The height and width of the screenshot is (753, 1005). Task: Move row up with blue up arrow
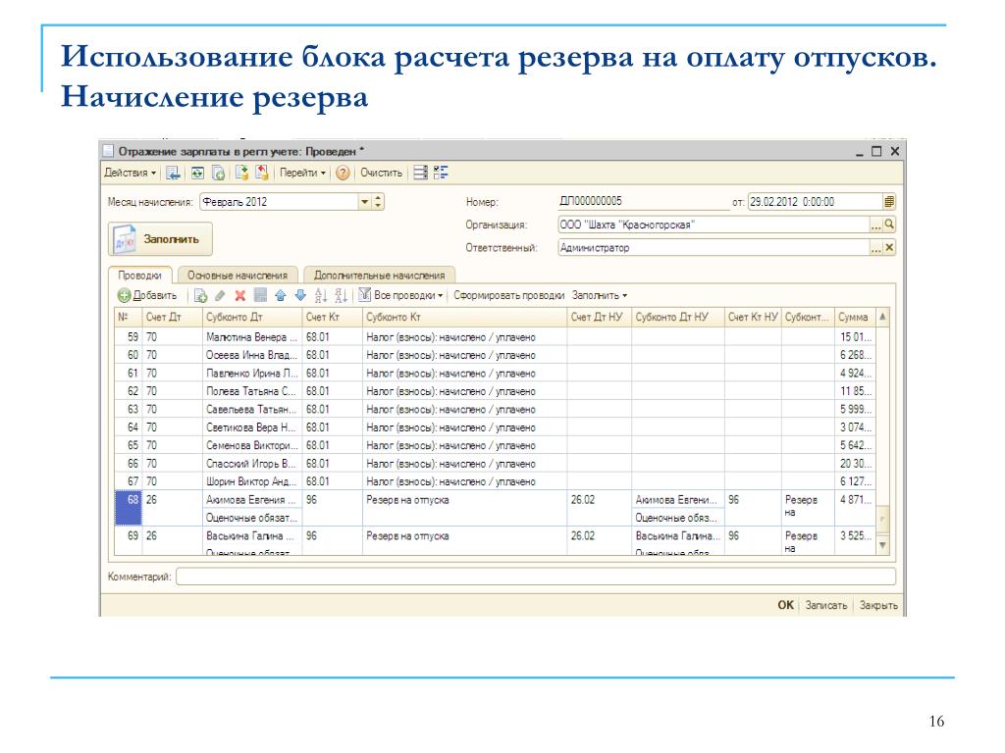[x=280, y=296]
